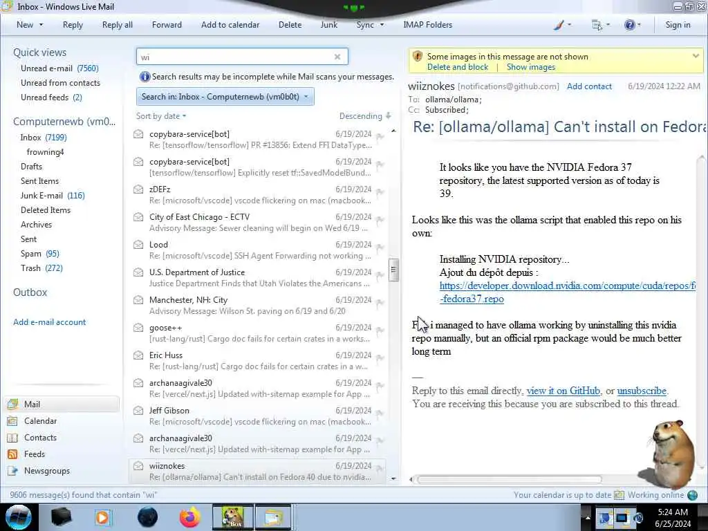708x531 pixels.
Task: Click Delete in the toolbar
Action: tap(290, 25)
